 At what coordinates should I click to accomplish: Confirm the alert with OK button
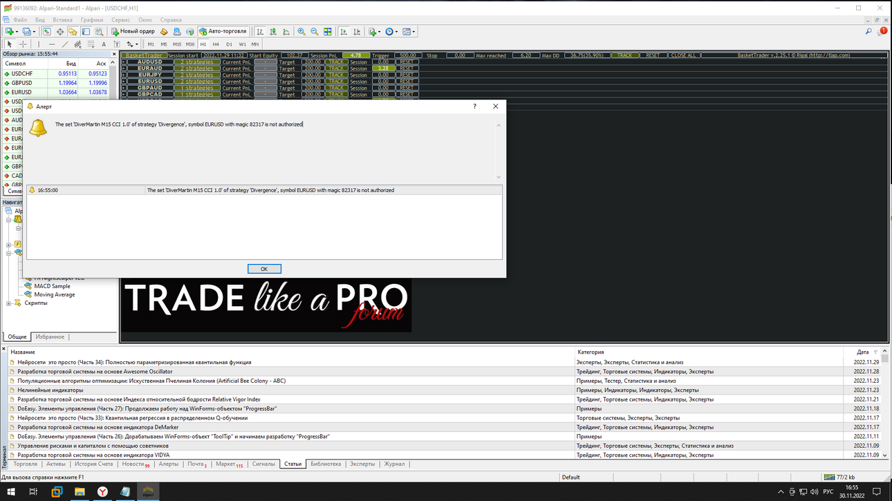pyautogui.click(x=264, y=269)
